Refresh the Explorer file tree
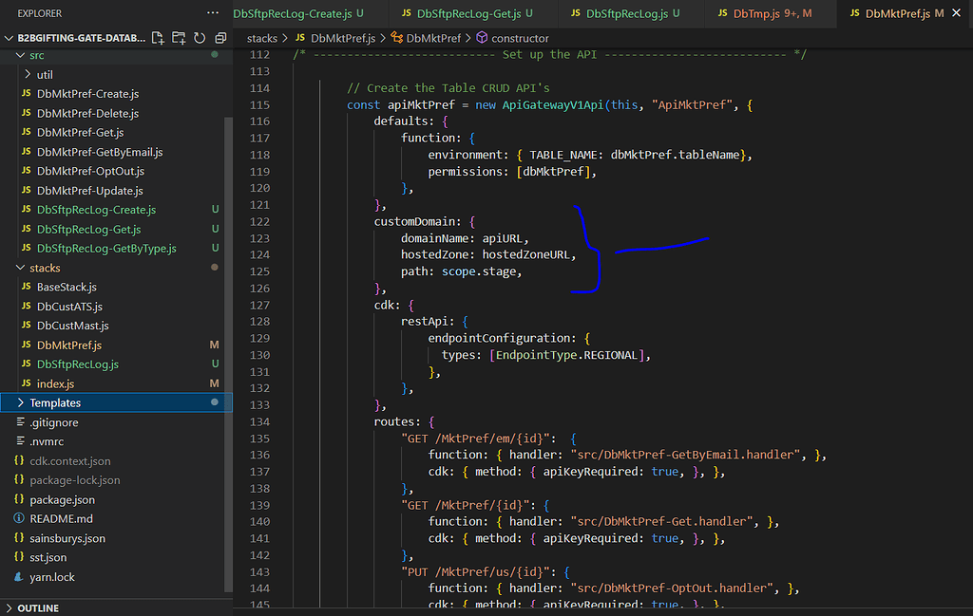Image resolution: width=973 pixels, height=616 pixels. [x=200, y=38]
